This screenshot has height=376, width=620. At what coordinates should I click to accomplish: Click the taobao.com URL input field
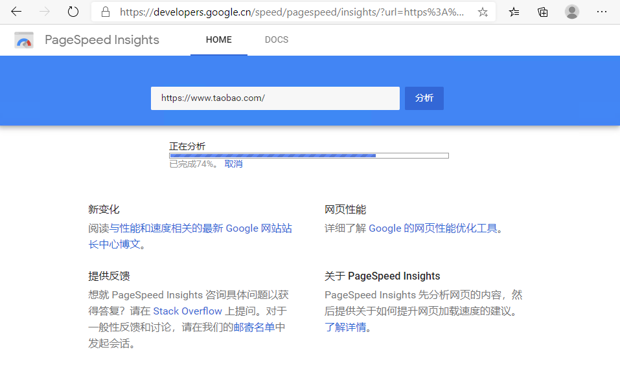coord(275,98)
